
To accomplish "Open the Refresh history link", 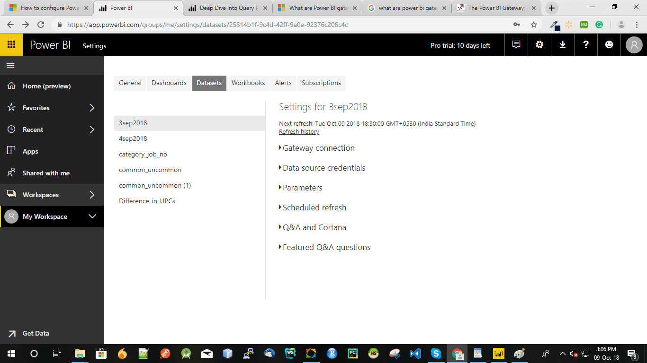I will coord(299,132).
